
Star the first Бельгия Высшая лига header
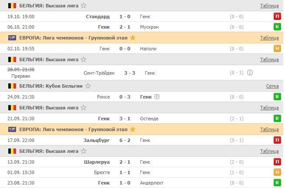click(84, 6)
